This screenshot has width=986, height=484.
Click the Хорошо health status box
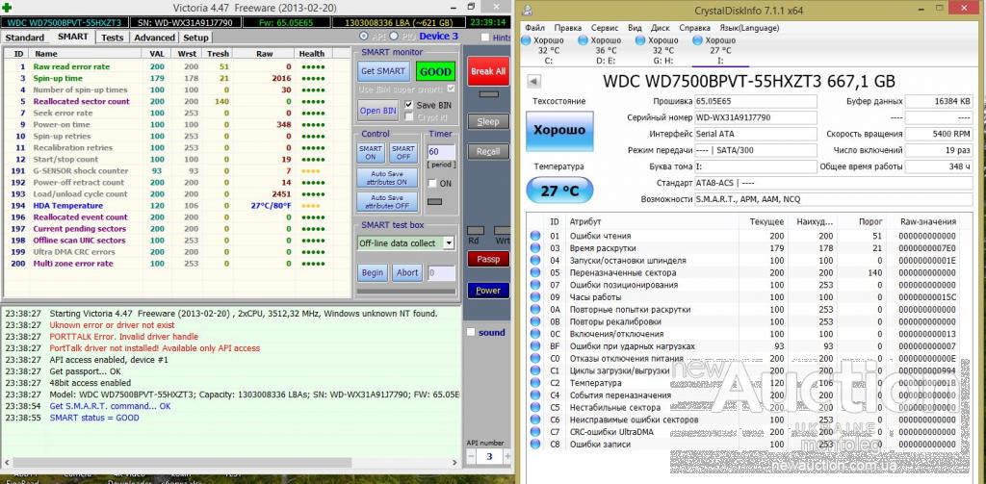559,131
